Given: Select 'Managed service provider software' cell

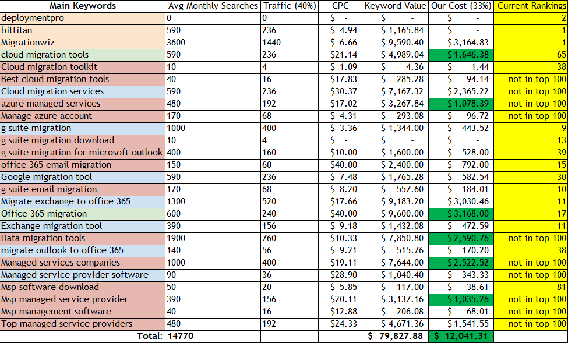Looking at the screenshot, I should click(83, 275).
